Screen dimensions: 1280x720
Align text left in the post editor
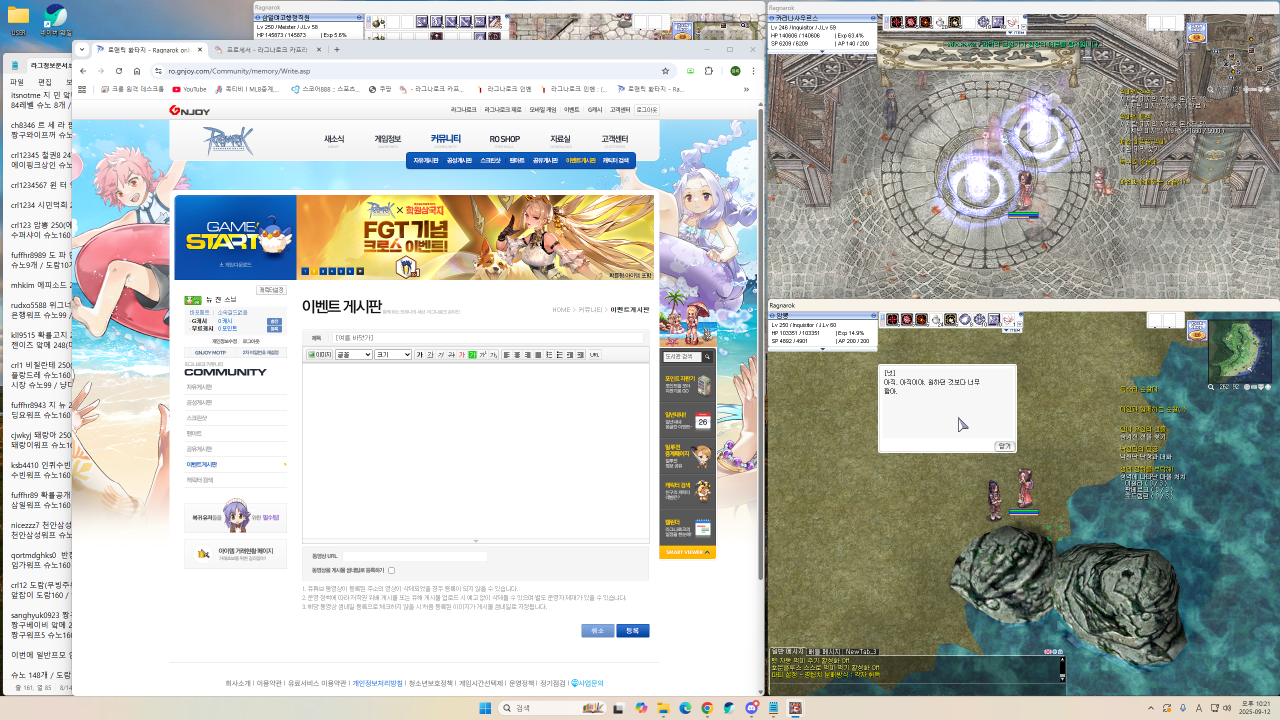pos(506,354)
